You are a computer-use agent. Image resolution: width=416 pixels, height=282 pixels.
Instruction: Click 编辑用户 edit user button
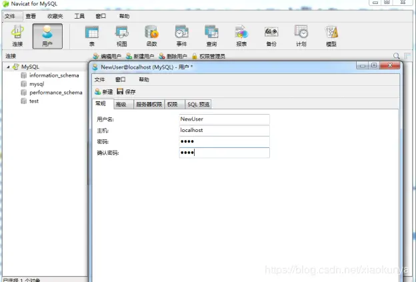(107, 56)
